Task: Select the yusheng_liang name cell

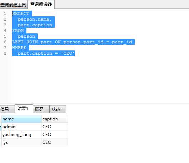Action: point(21,135)
